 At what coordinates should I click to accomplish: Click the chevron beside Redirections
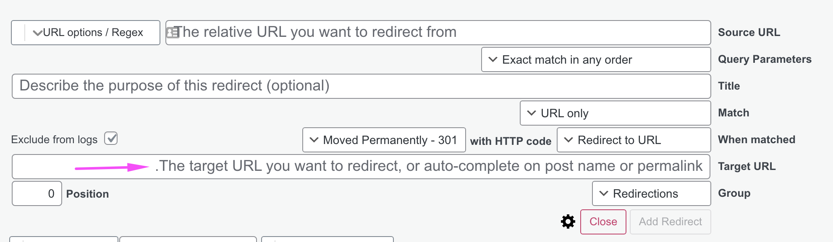604,193
